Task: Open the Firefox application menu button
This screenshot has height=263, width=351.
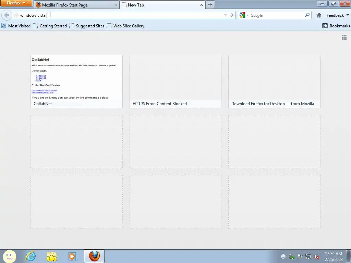Action: click(16, 3)
